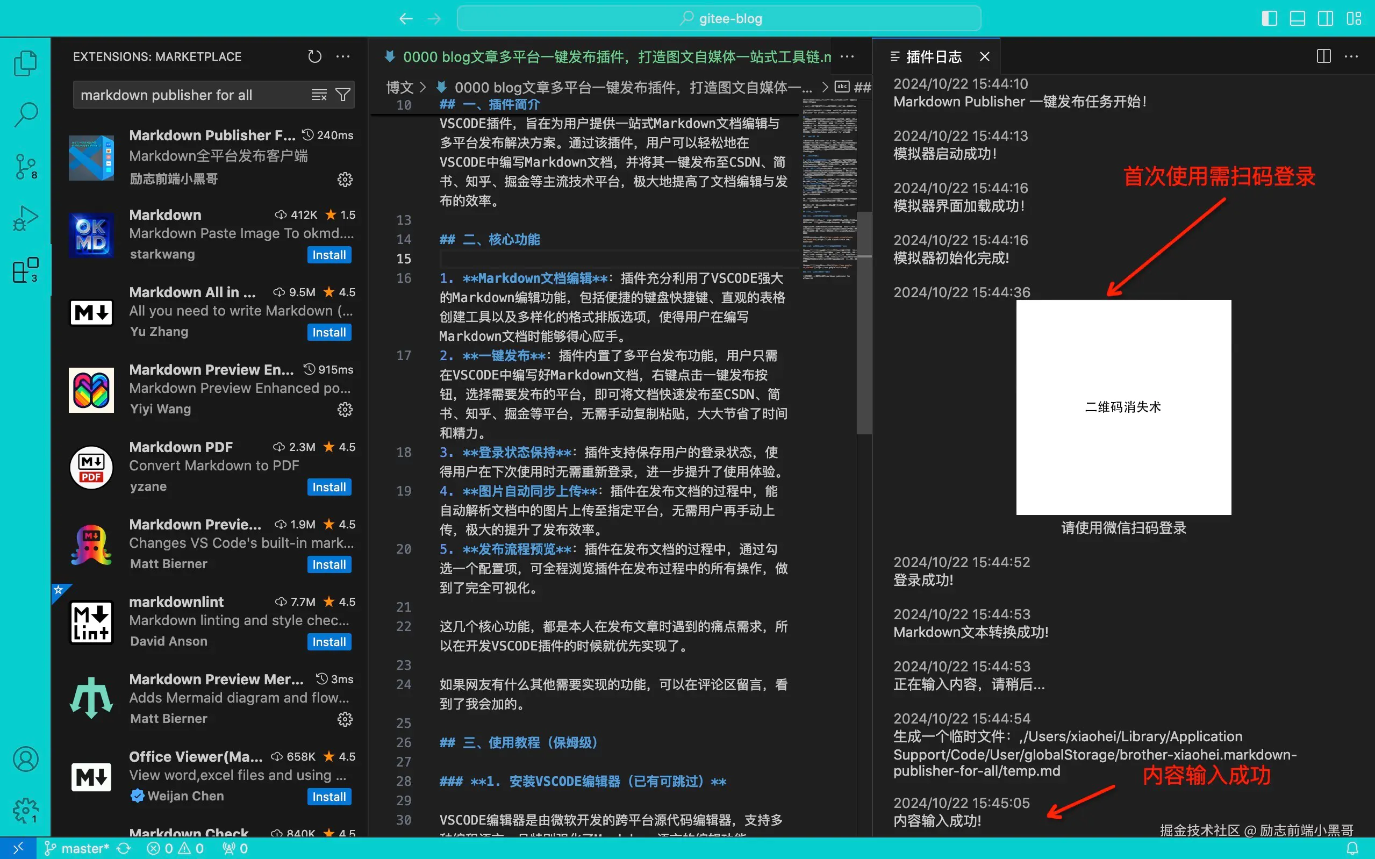Open more actions menu next to editor tabs
1375x859 pixels.
click(847, 56)
